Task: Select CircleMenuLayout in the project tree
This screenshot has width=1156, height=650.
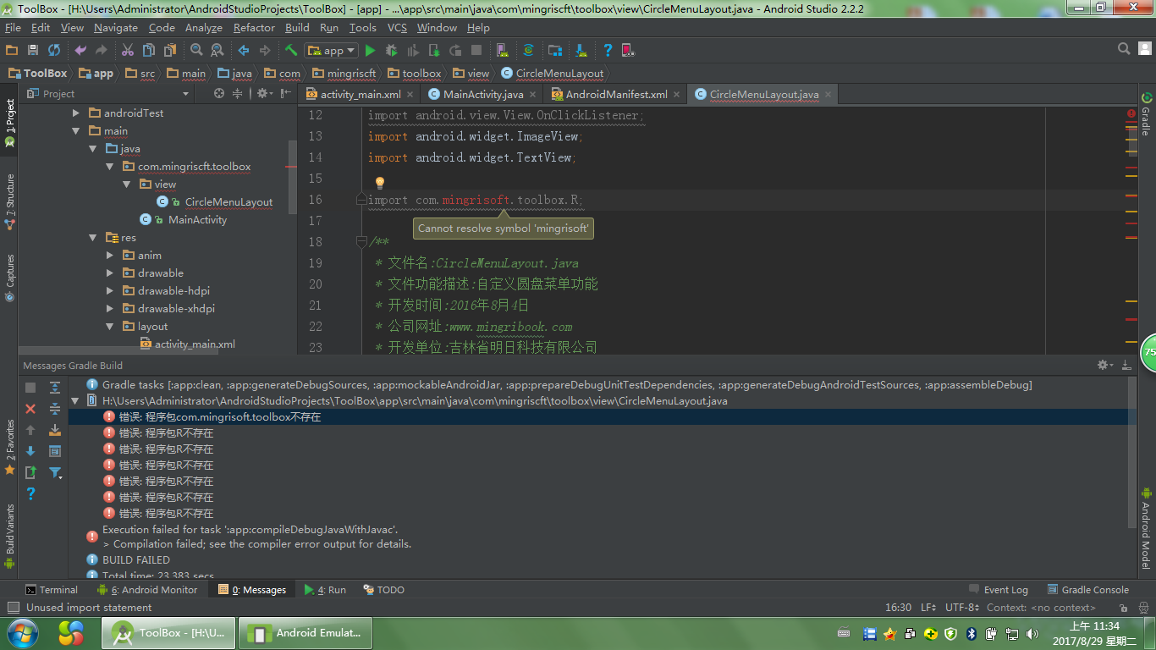Action: click(228, 201)
